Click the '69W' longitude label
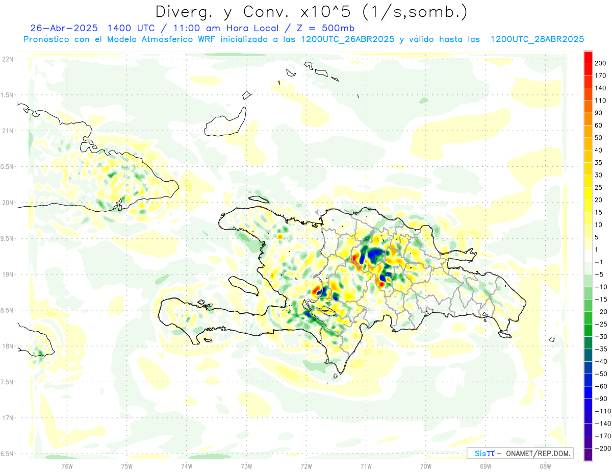The image size is (612, 473). tap(486, 465)
